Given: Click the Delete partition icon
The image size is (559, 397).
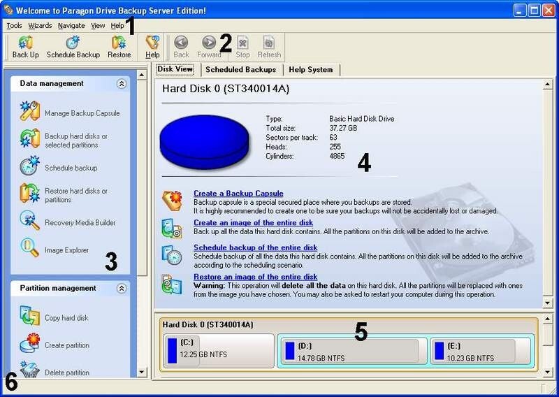Looking at the screenshot, I should point(30,369).
